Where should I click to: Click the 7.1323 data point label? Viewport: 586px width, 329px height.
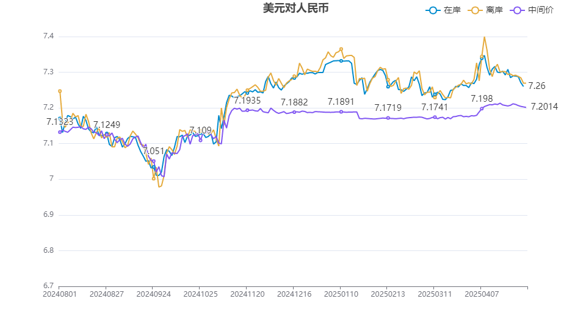pyautogui.click(x=60, y=122)
